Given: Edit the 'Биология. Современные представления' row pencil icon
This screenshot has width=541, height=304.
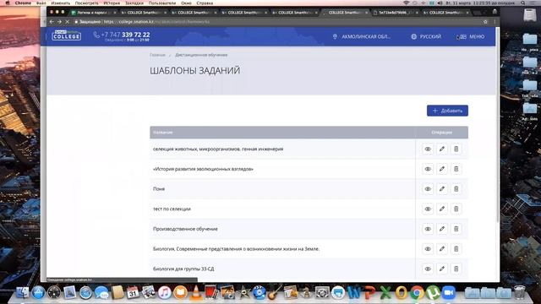Looking at the screenshot, I should point(441,249).
